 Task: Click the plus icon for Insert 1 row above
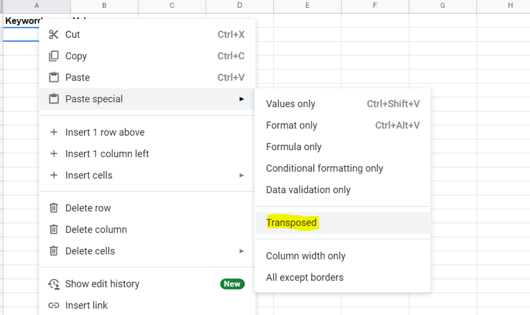(54, 132)
